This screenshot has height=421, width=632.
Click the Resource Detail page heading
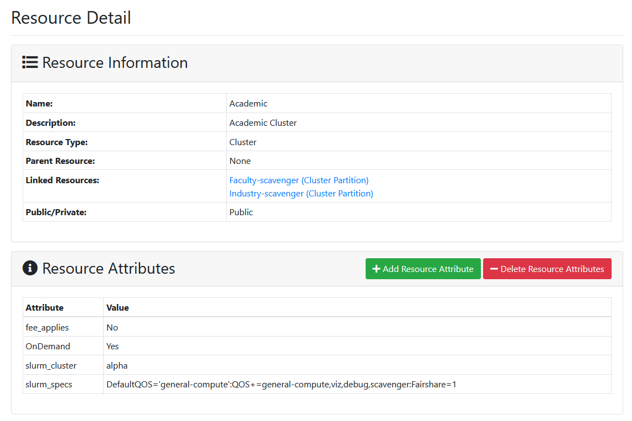tap(71, 18)
